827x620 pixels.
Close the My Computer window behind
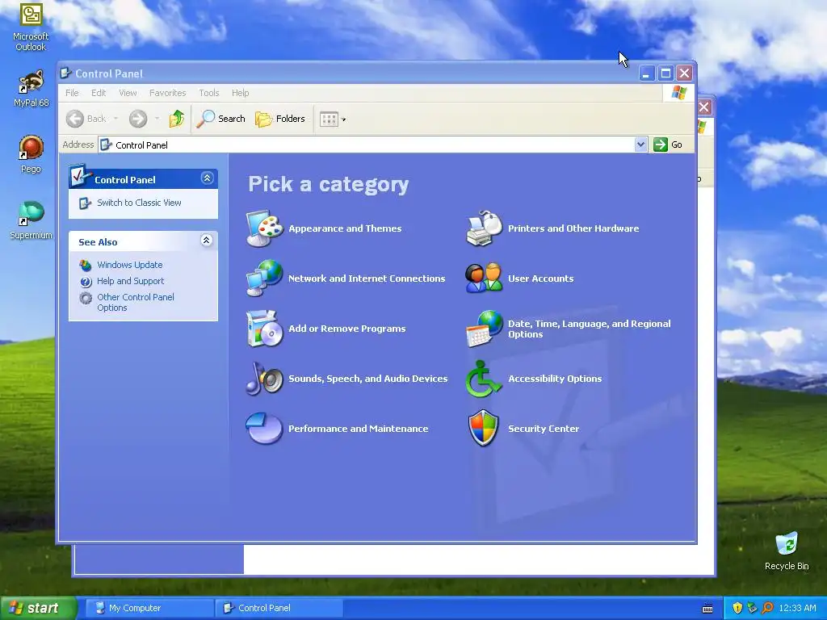tap(704, 107)
